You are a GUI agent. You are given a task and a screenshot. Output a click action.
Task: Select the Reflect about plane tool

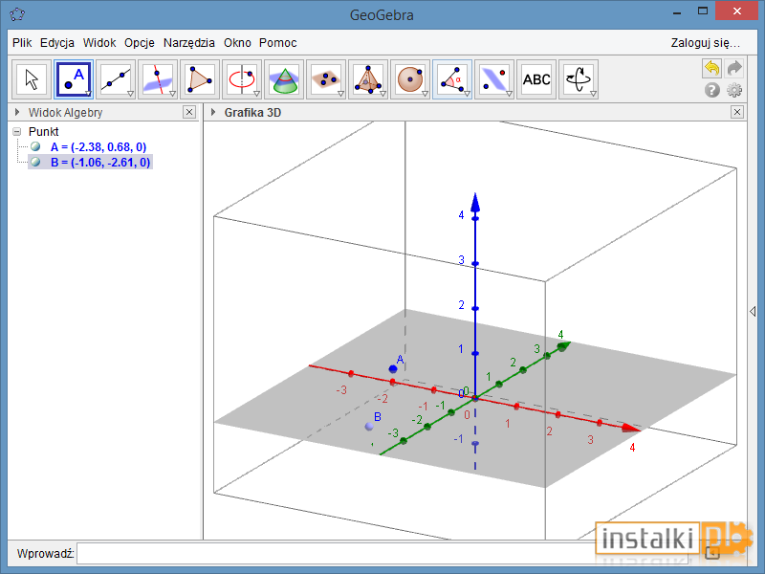[x=493, y=79]
